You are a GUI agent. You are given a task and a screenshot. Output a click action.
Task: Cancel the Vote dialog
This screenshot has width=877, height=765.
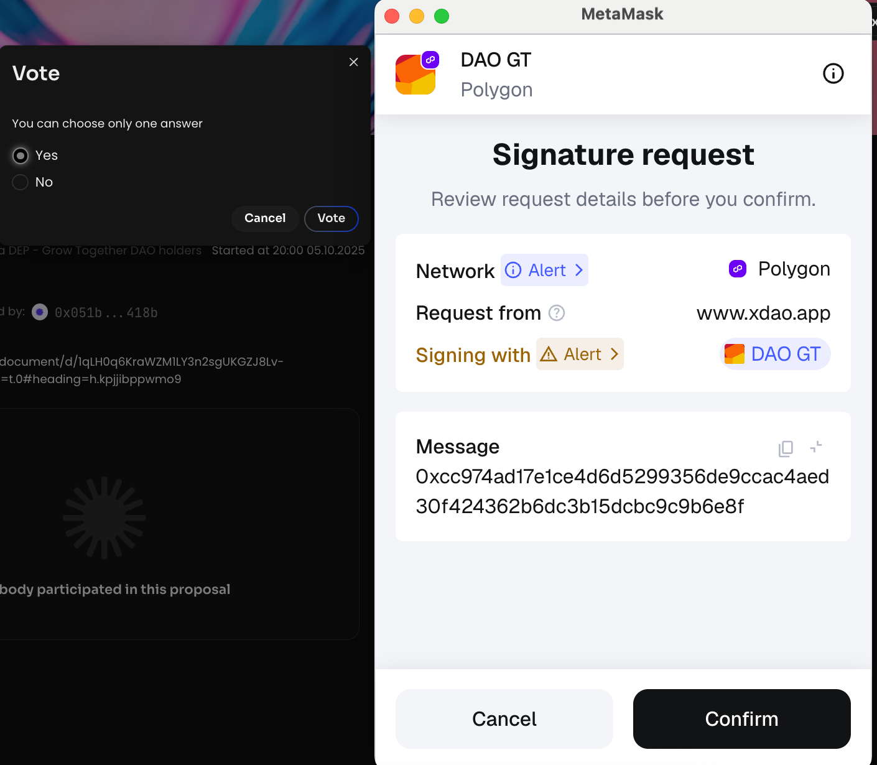(265, 218)
